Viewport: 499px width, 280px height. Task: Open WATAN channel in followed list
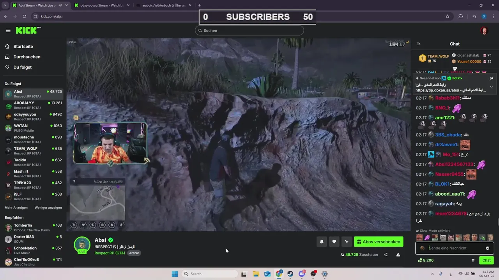(34, 128)
